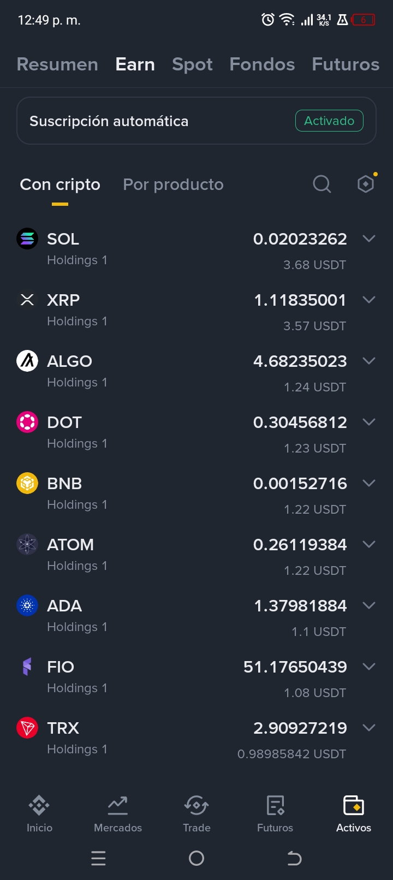Select the Por producto view
Viewport: 393px width, 880px height.
pyautogui.click(x=173, y=185)
